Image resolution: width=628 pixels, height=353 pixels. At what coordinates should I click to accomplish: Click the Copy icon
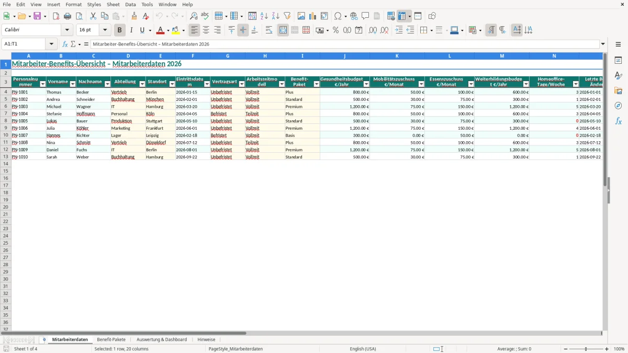pyautogui.click(x=105, y=16)
